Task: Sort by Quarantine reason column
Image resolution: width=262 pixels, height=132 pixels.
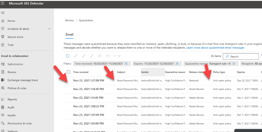Action: pyautogui.click(x=175, y=72)
